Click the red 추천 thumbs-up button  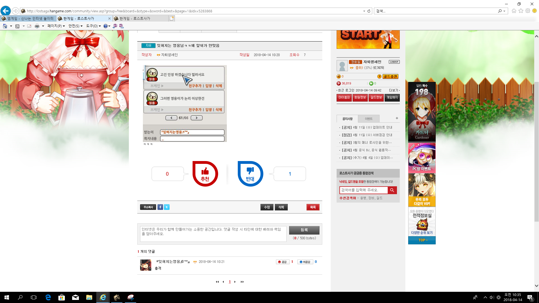pos(205,174)
